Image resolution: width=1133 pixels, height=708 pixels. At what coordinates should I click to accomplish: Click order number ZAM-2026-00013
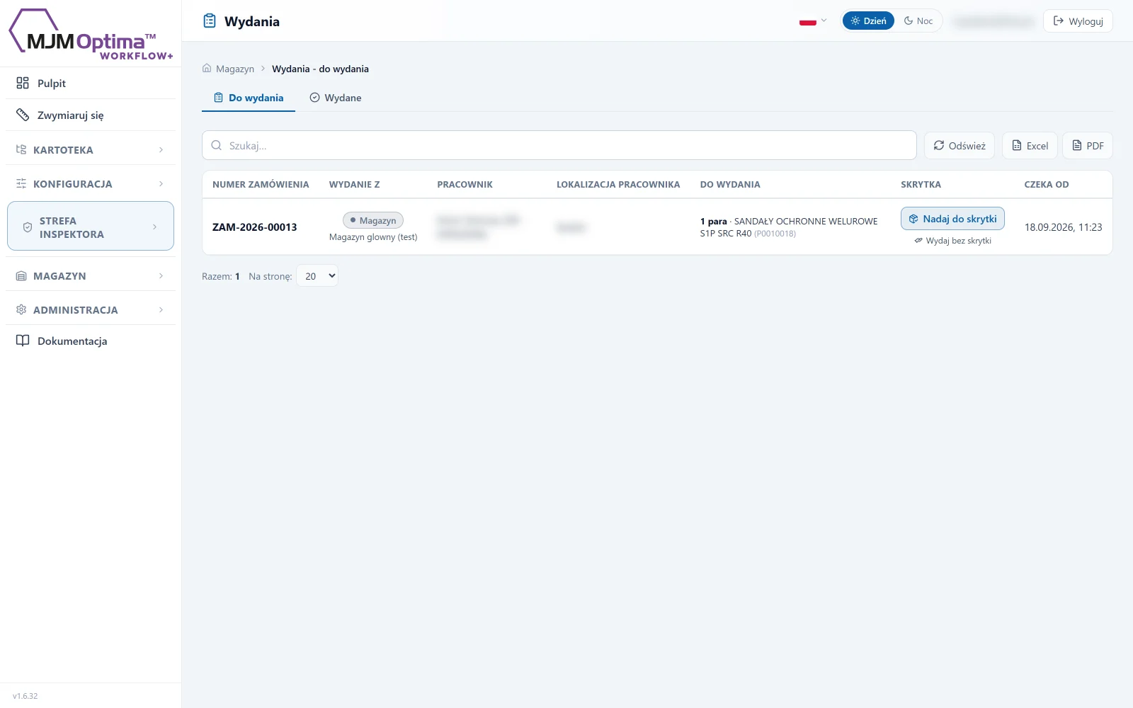[255, 227]
